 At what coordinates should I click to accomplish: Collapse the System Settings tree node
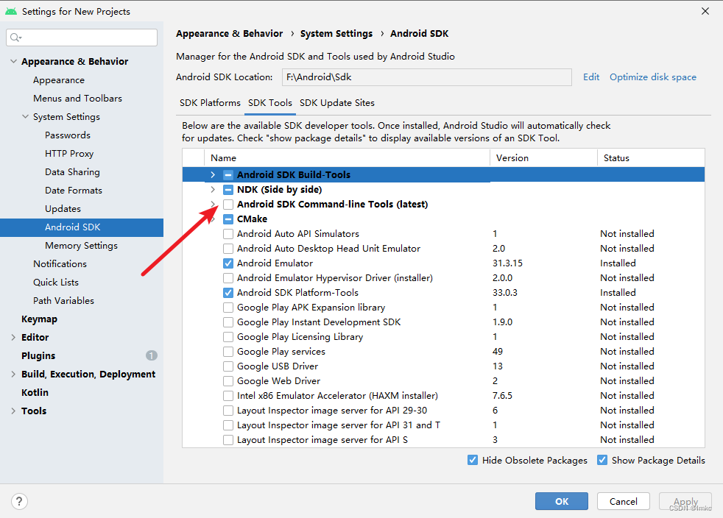(x=25, y=116)
